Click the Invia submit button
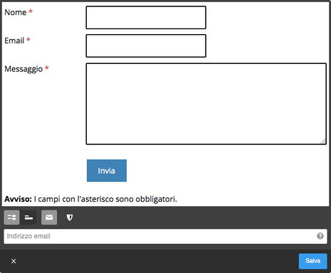The image size is (331, 273). 107,171
